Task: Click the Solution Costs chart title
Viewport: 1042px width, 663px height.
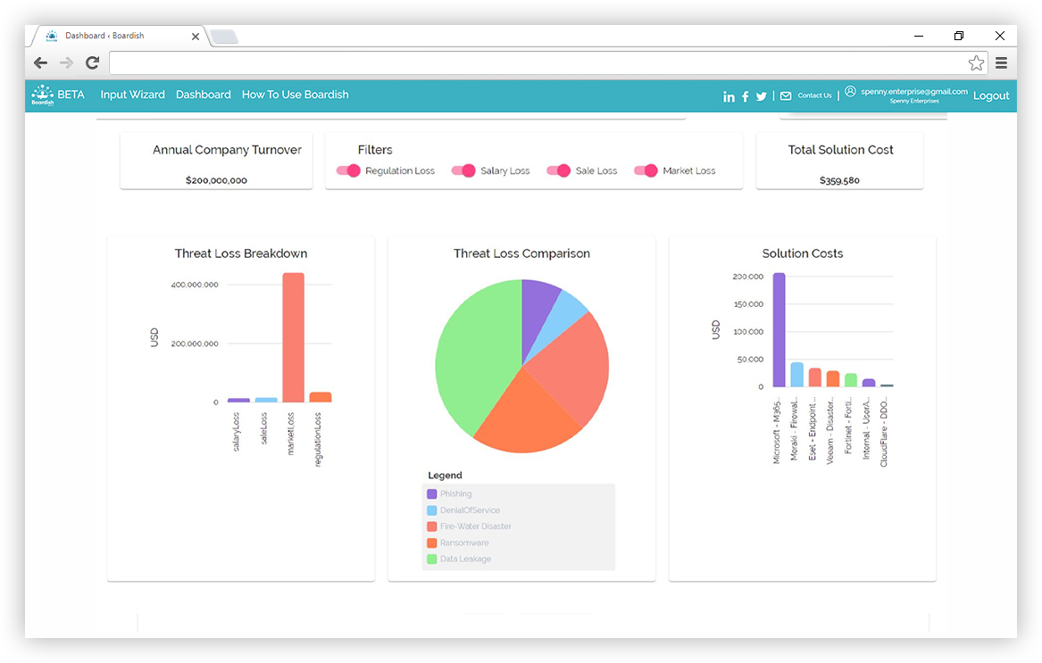Action: [x=802, y=253]
